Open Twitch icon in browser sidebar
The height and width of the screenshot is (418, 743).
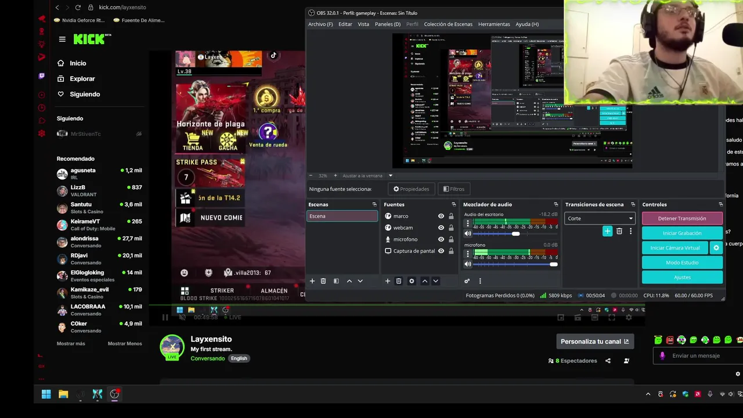42,76
